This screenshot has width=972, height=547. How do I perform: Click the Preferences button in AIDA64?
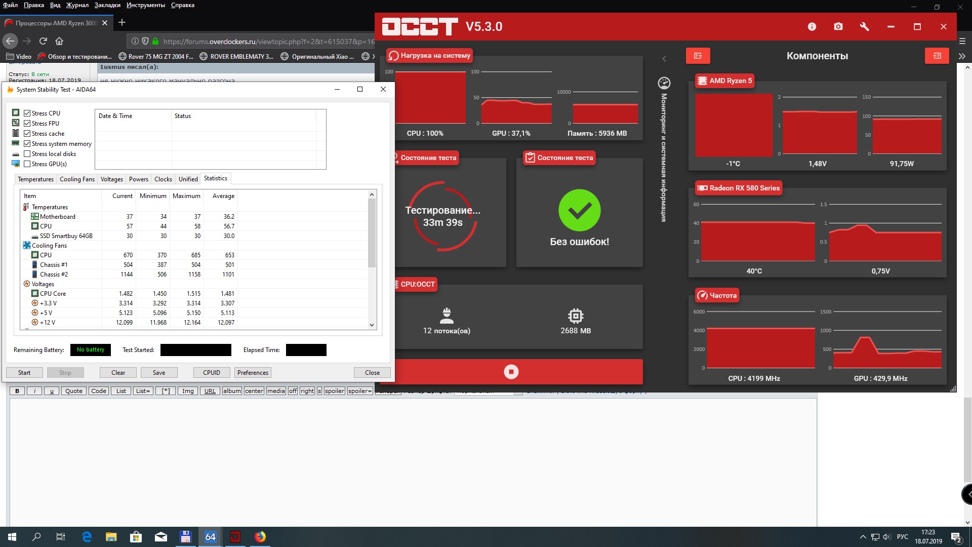tap(253, 373)
